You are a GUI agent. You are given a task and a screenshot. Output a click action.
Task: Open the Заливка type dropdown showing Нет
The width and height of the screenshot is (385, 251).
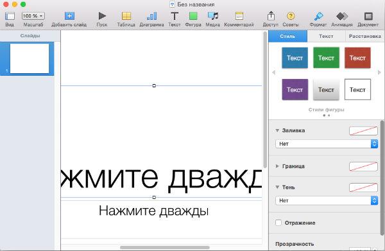click(x=327, y=144)
